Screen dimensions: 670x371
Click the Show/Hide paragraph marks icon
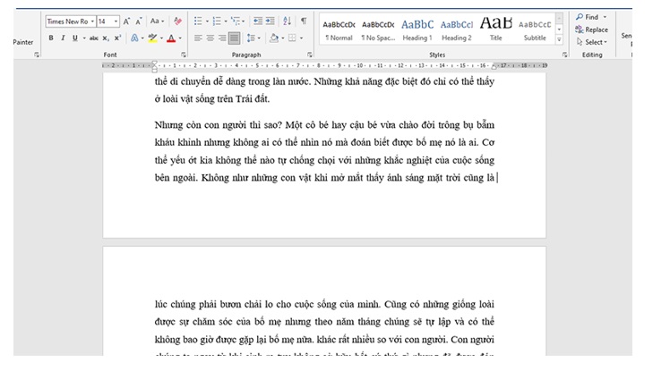pos(303,21)
